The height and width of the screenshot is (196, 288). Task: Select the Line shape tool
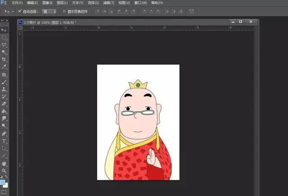click(x=4, y=156)
